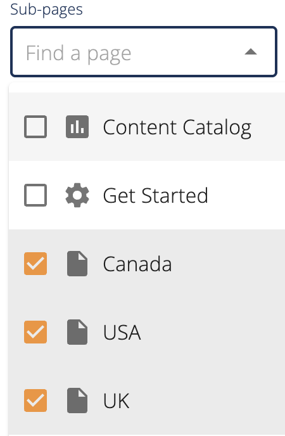The height and width of the screenshot is (436, 285).
Task: Deselect the orange USA checkbox
Action: pyautogui.click(x=35, y=332)
